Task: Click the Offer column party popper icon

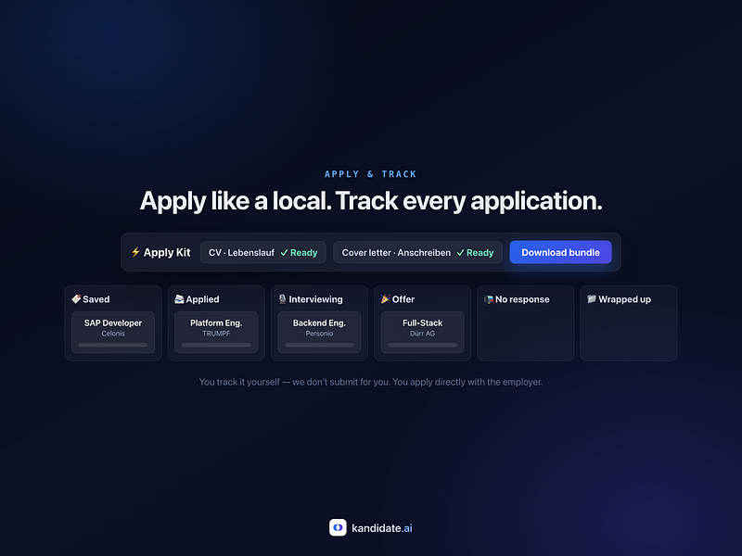Action: click(x=386, y=298)
